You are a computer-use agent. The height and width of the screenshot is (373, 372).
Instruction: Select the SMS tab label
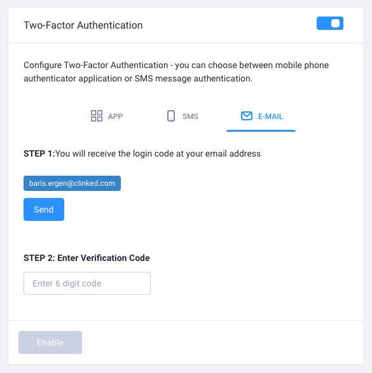point(190,116)
